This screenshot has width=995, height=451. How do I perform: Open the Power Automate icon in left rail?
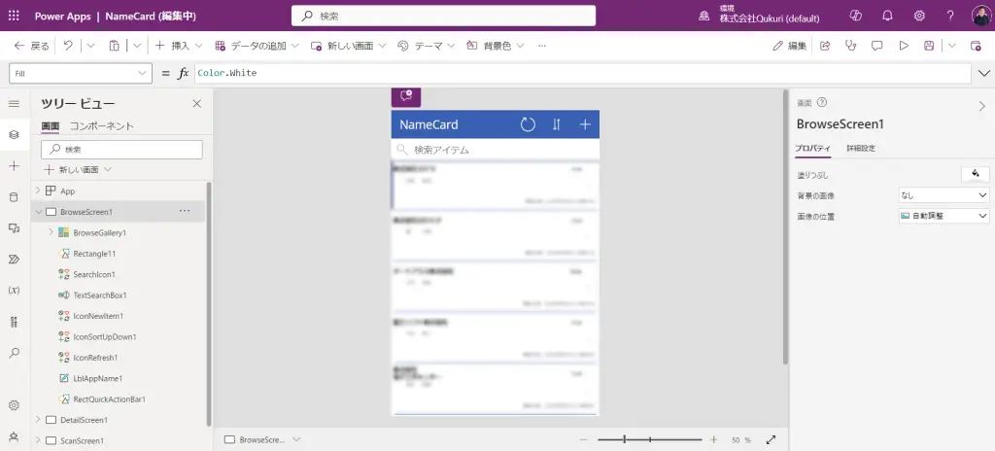point(14,260)
